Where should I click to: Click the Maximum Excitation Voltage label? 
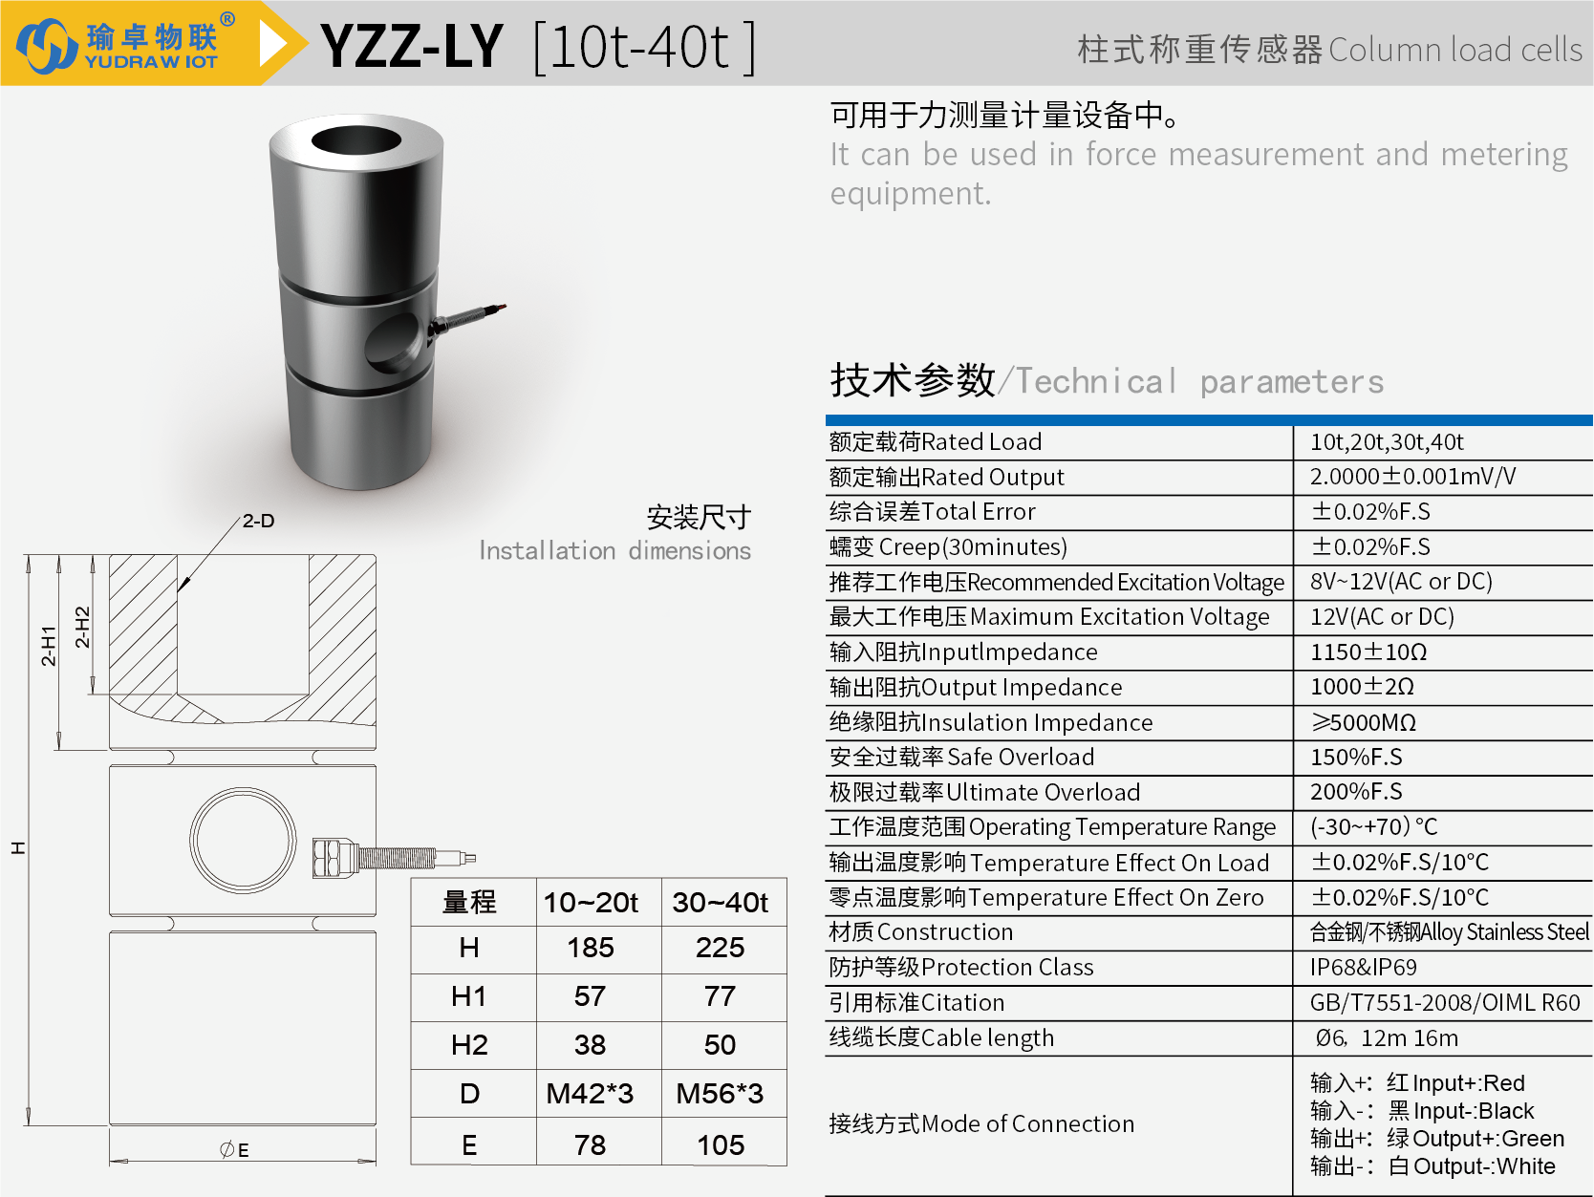click(1049, 617)
